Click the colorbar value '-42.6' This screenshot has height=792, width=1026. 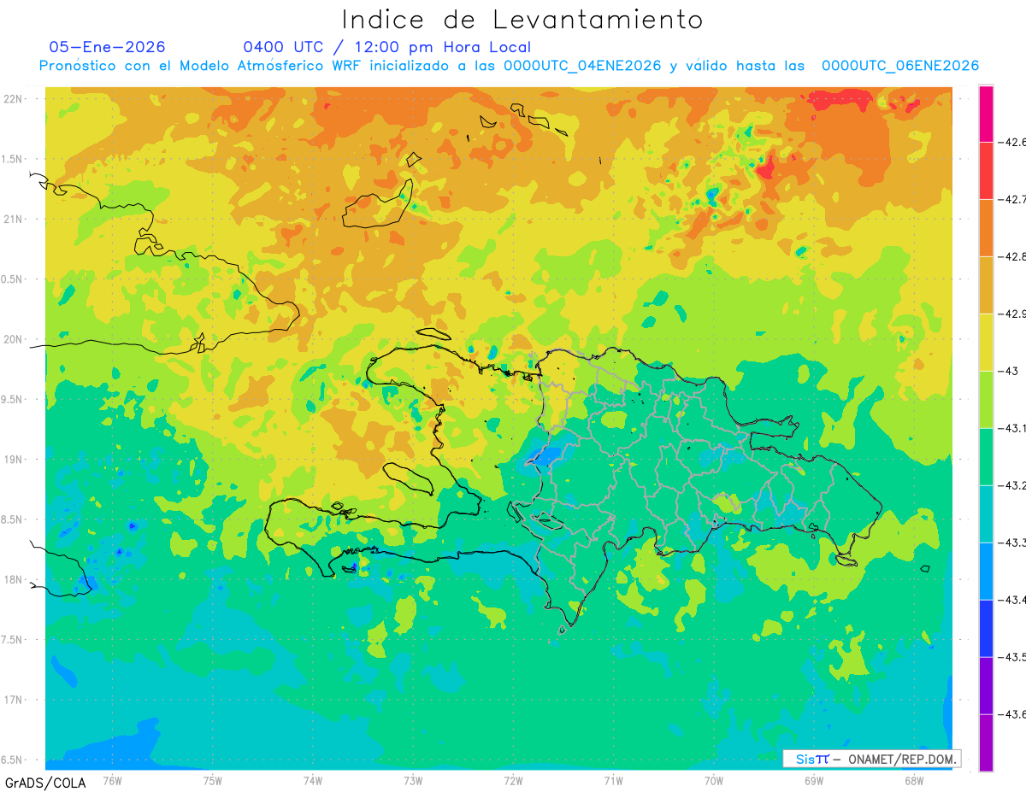1011,142
